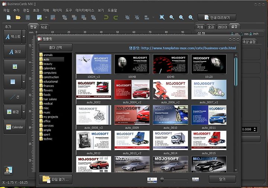Click the zoom in magnifier icon
Image resolution: width=268 pixels, height=188 pixels.
tap(172, 17)
